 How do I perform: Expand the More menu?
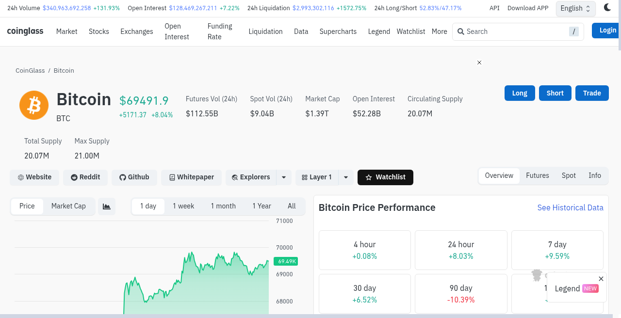[x=440, y=32]
